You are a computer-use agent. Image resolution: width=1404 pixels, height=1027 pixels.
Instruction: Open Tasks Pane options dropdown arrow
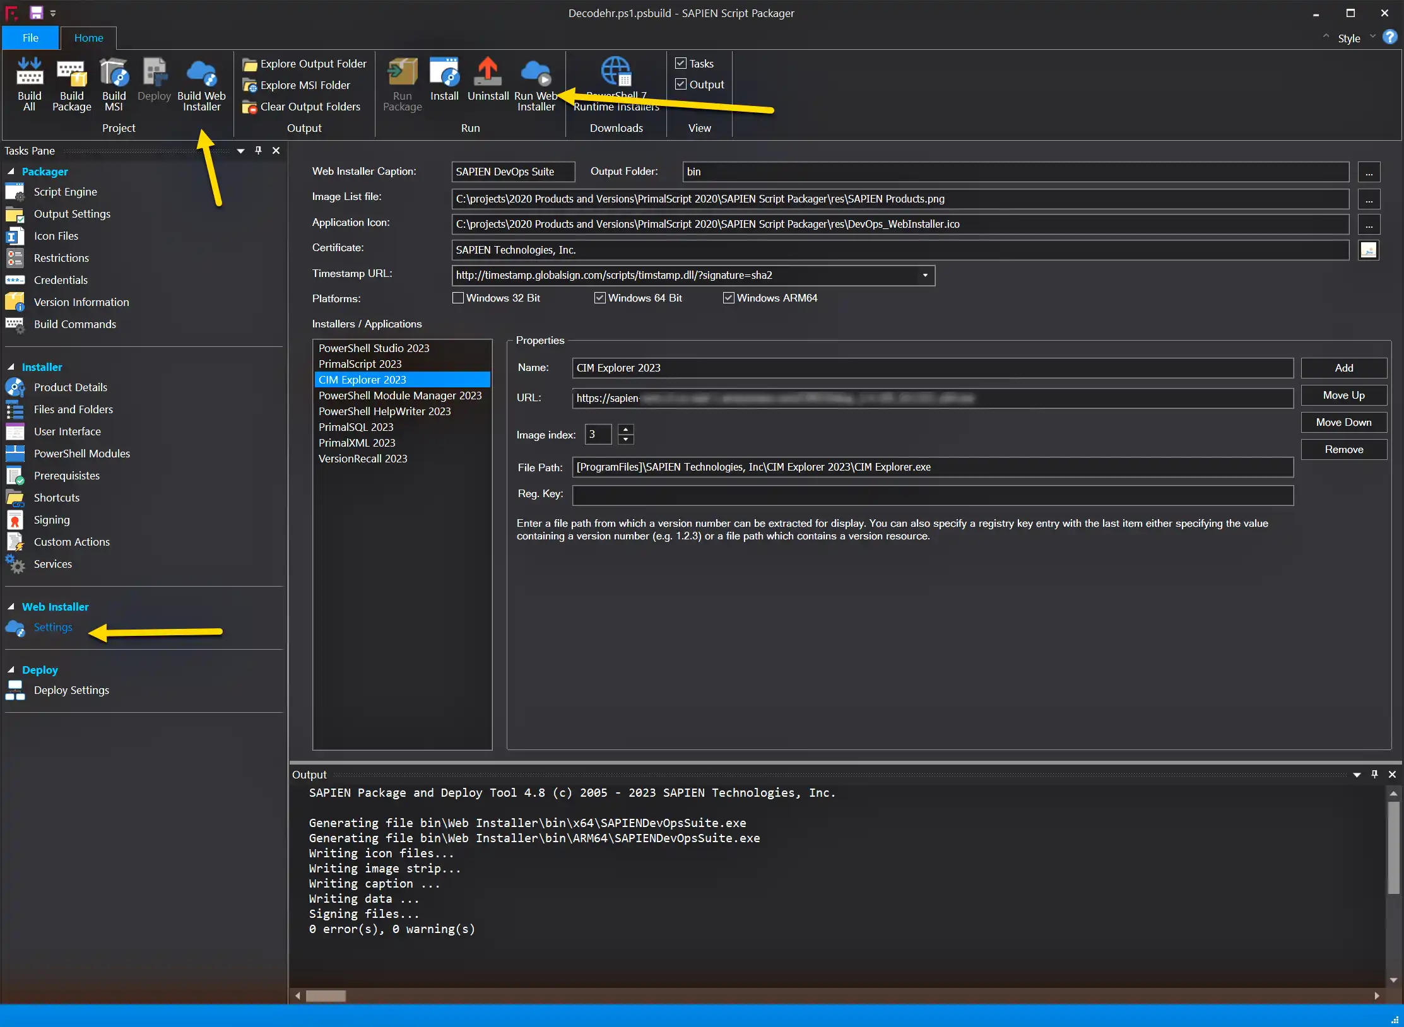(240, 151)
